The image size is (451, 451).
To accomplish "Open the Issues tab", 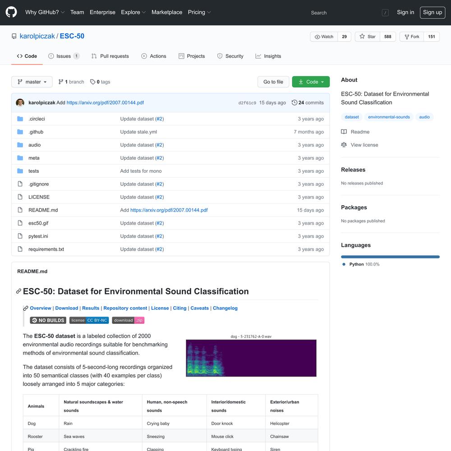I will (x=64, y=56).
